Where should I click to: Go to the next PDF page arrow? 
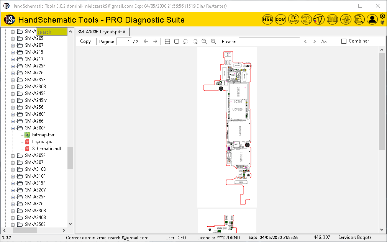pos(155,41)
